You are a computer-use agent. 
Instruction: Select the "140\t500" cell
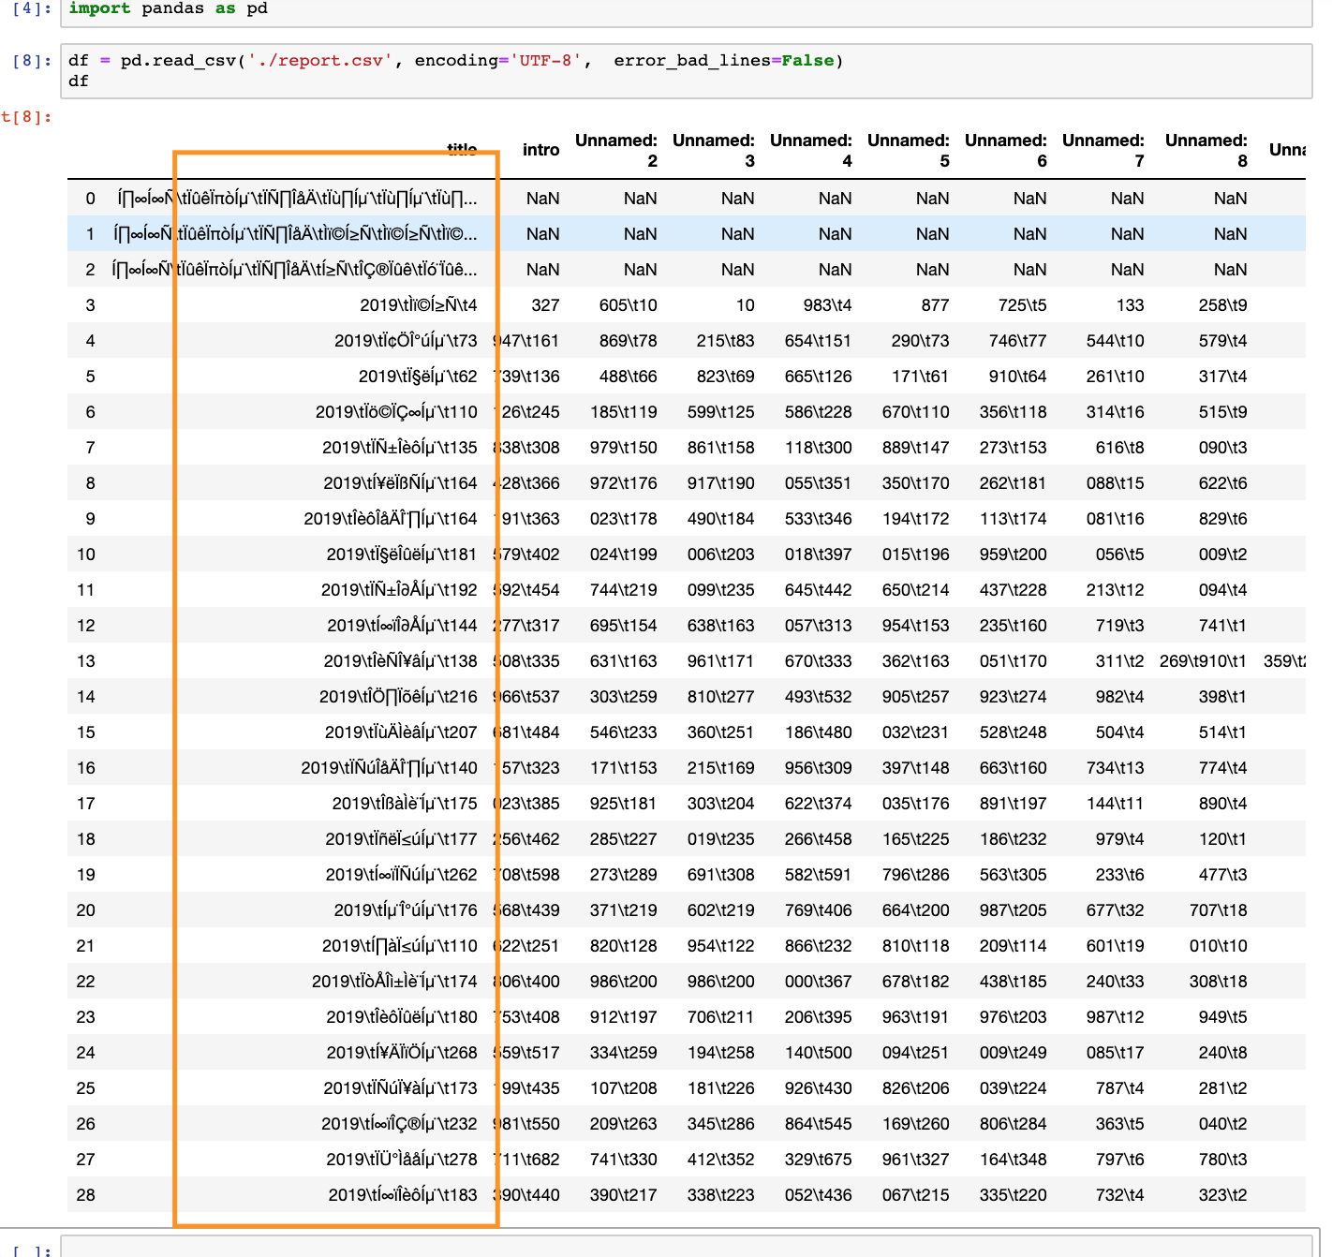pos(819,1053)
